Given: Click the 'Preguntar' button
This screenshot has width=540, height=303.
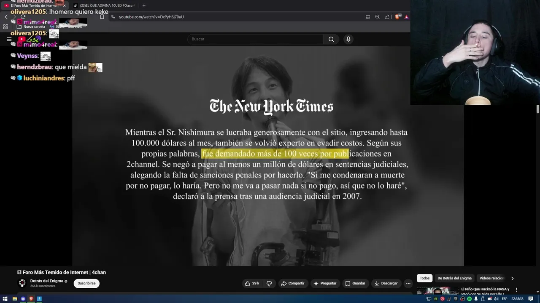Looking at the screenshot, I should [x=325, y=283].
